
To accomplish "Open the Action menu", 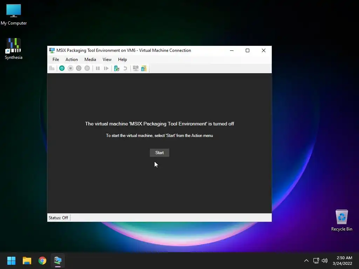I will pyautogui.click(x=72, y=60).
